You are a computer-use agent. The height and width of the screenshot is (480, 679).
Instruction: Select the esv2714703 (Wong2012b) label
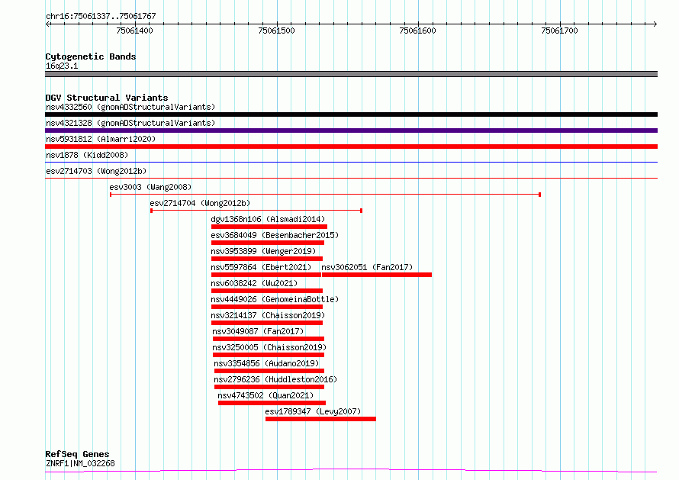(96, 171)
